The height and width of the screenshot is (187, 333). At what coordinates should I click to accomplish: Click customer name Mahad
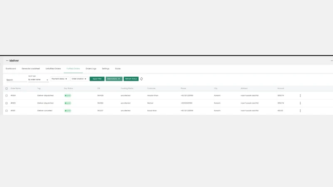pos(150,103)
